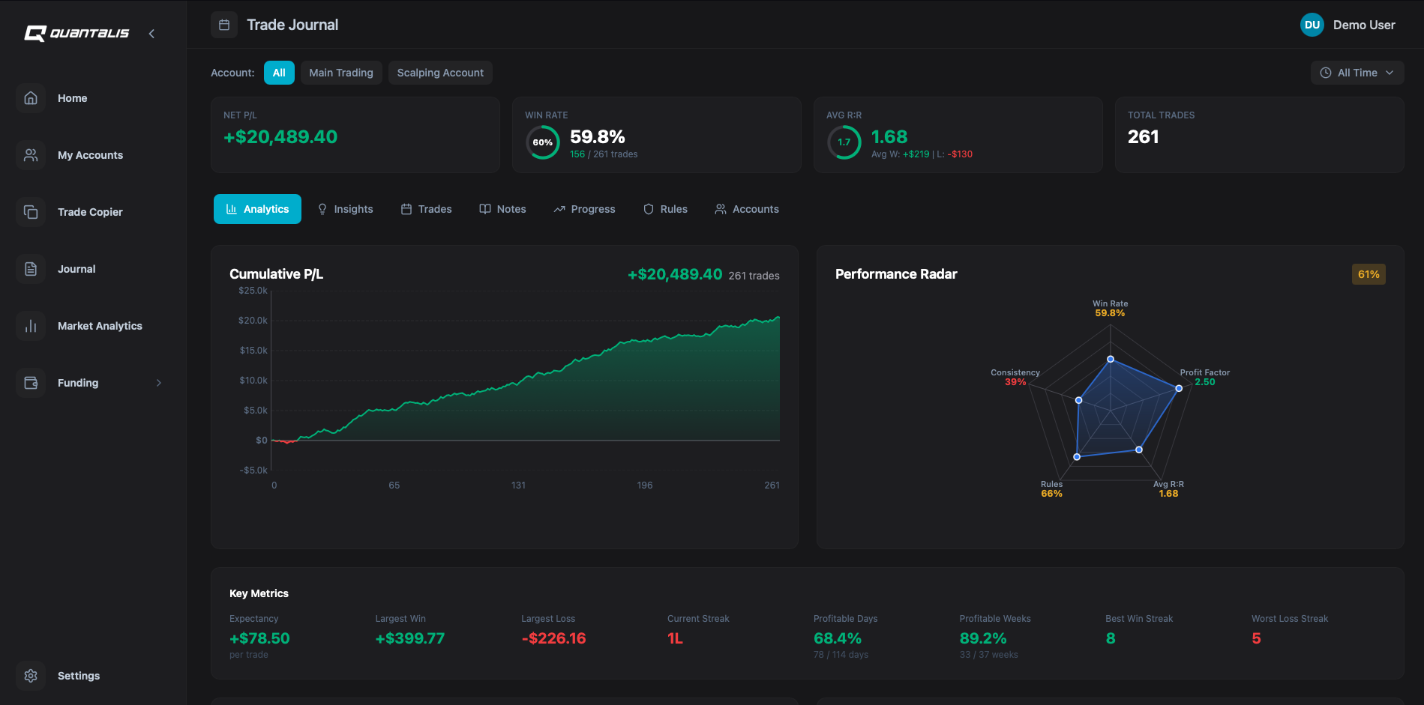Click the Rules 66% radar label
The image size is (1424, 705).
click(1051, 488)
